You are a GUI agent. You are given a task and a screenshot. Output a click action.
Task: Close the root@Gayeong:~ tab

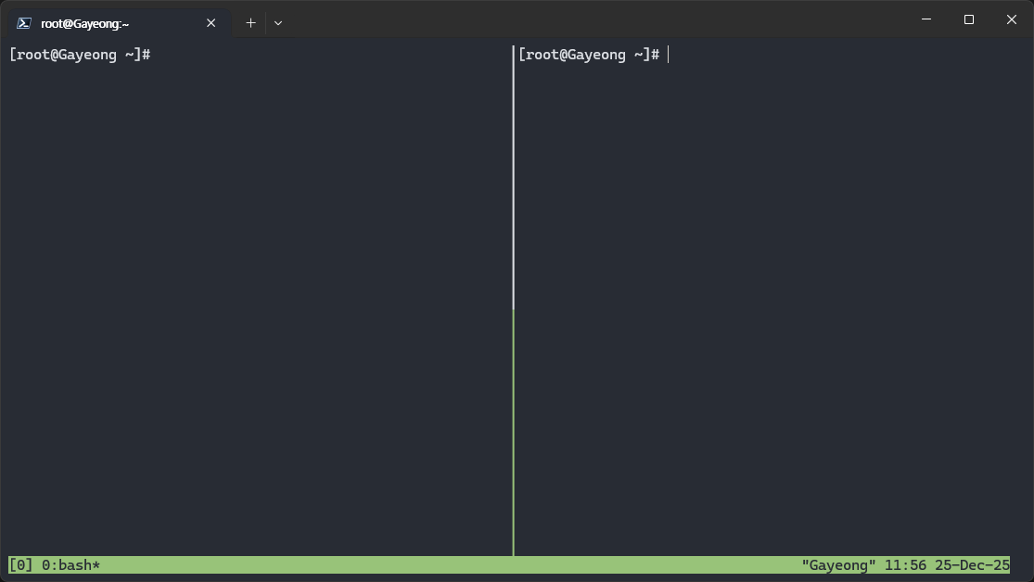[211, 23]
